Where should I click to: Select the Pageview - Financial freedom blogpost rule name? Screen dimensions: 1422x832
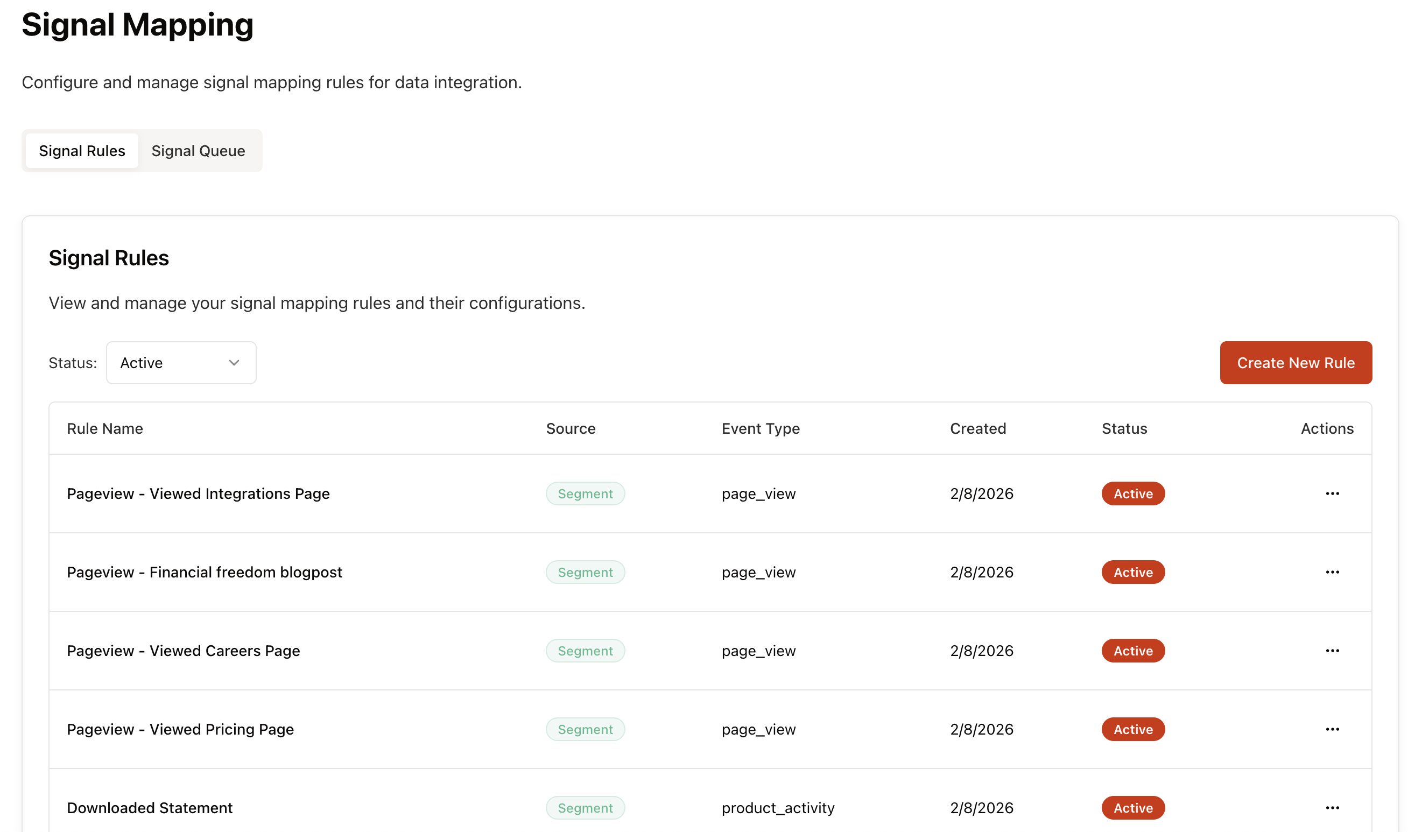tap(205, 572)
